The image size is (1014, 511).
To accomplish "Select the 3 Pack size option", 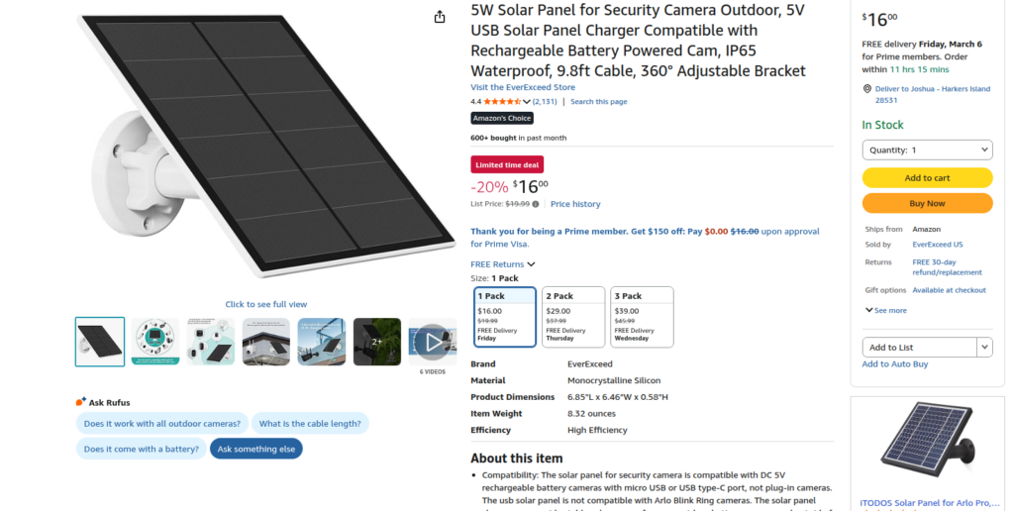I will 642,317.
